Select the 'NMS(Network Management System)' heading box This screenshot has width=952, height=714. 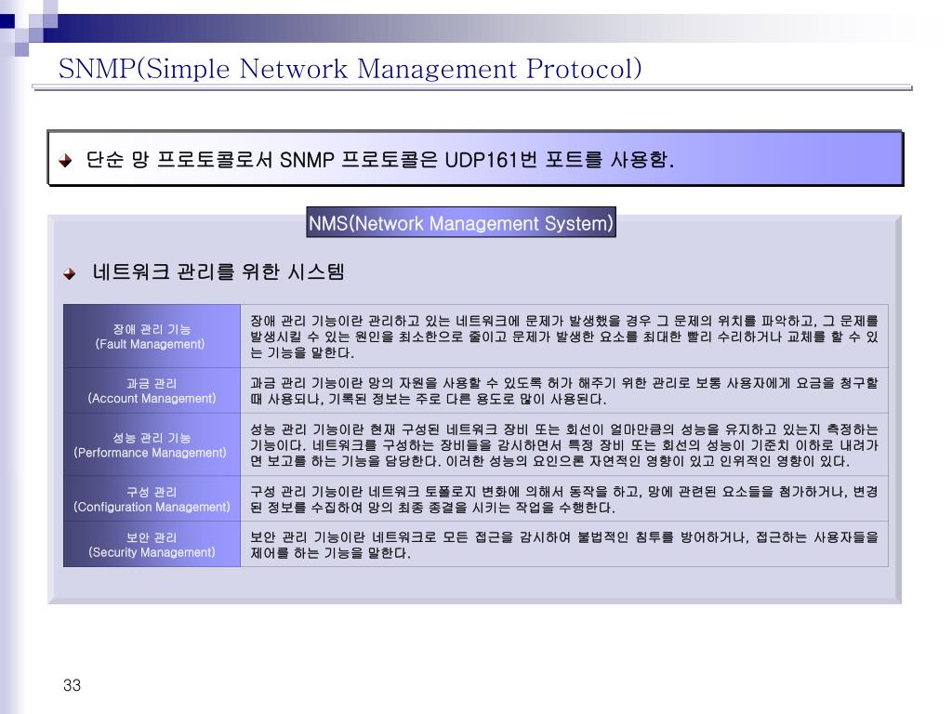coord(461,223)
